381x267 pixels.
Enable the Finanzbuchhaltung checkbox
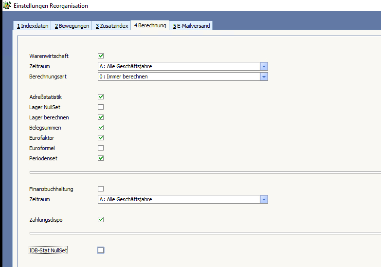[101, 189]
